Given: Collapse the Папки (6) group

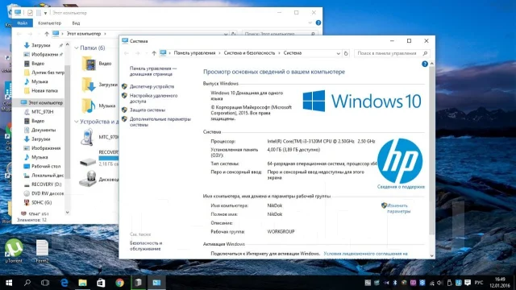Looking at the screenshot, I should 77,48.
